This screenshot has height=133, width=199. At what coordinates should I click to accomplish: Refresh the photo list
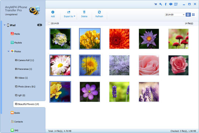coord(99,14)
